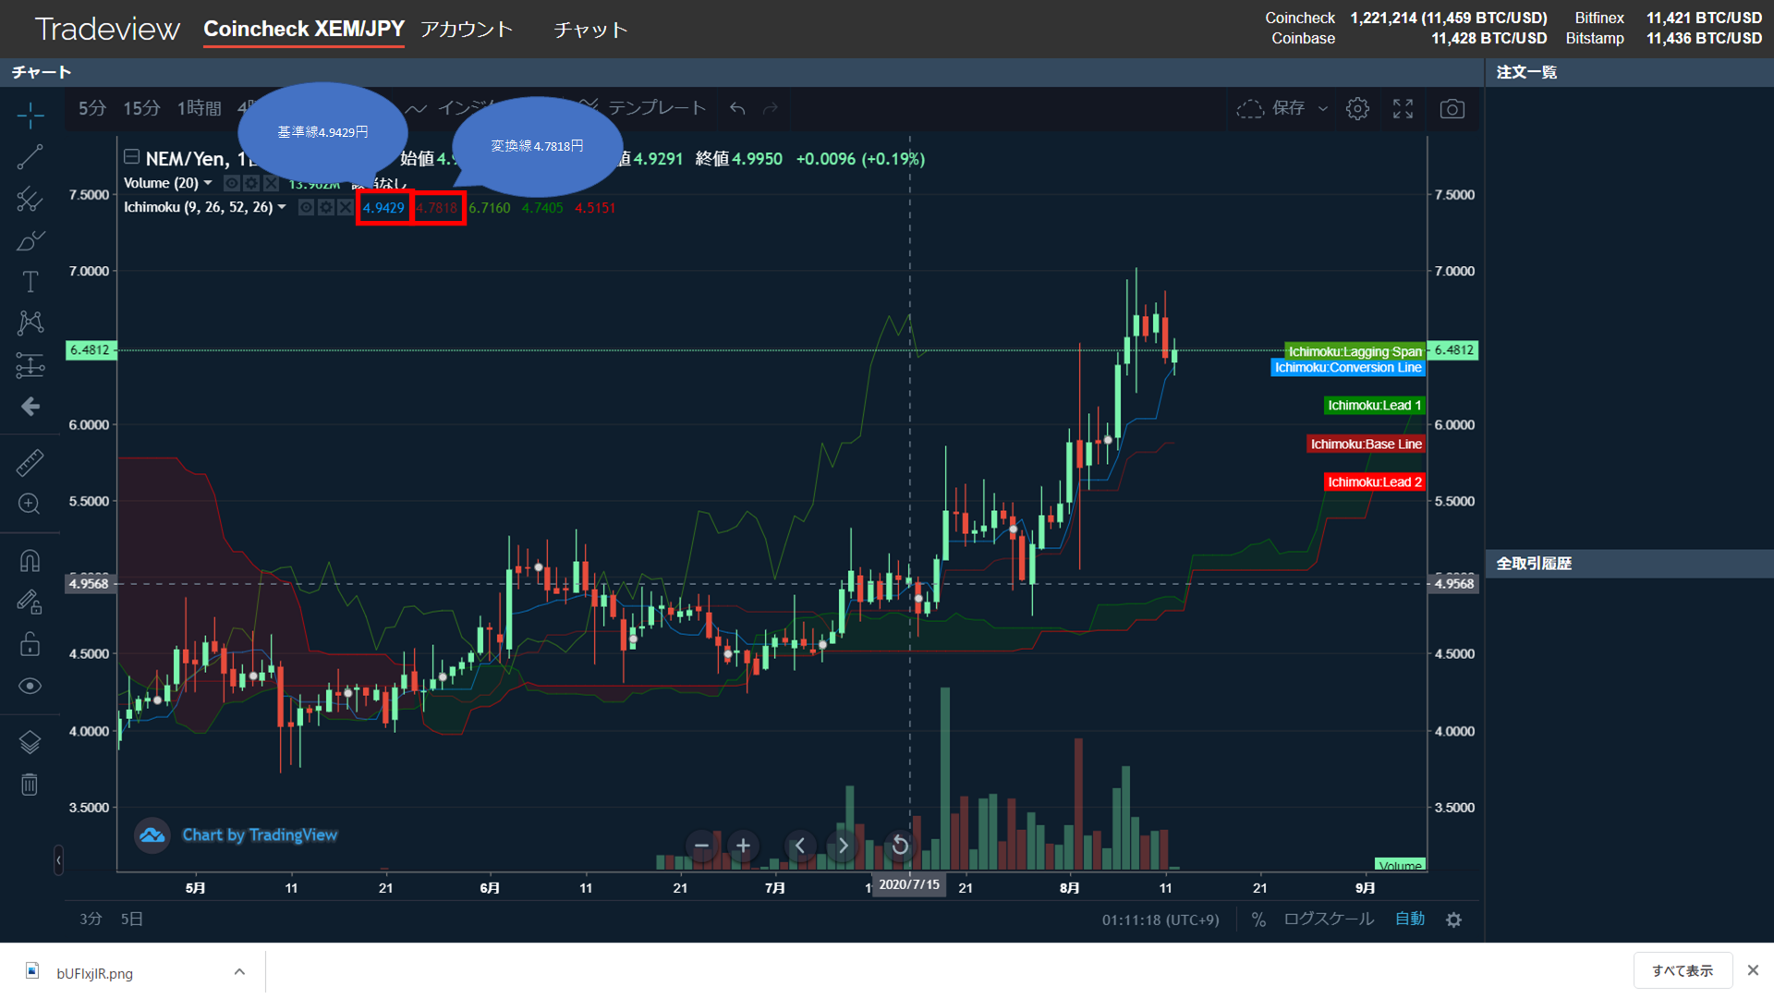Open the pitchfork and Gann tools

tap(30, 199)
